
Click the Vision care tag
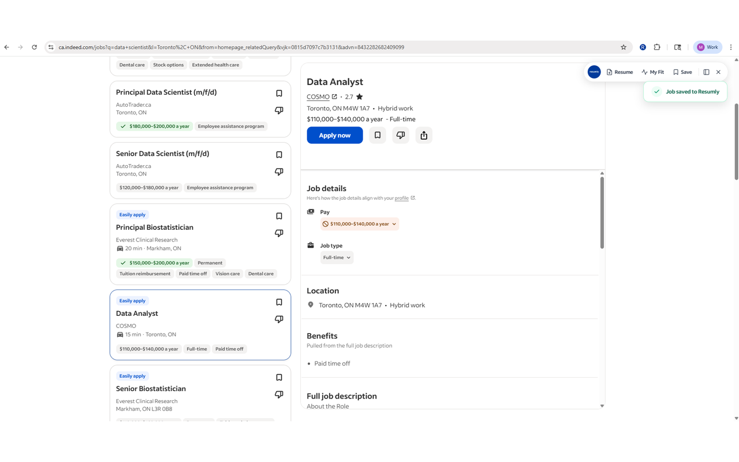[227, 274]
